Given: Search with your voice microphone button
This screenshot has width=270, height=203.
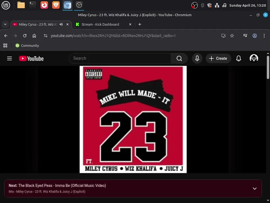Looking at the screenshot, I should click(197, 58).
